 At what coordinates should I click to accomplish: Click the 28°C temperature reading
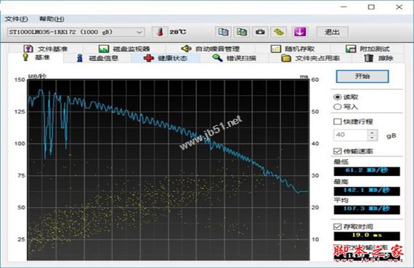[178, 32]
